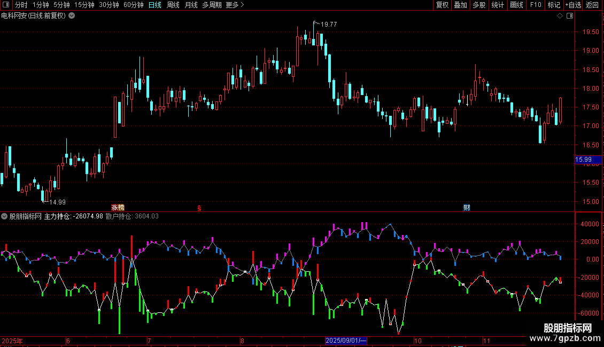Select the 1分钟 period
The image size is (604, 347).
[41, 5]
